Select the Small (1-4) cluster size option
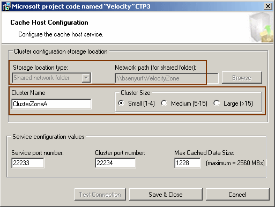The width and height of the screenshot is (275, 207). click(136, 103)
